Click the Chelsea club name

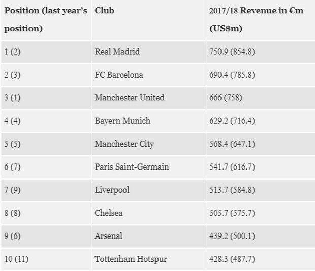pyautogui.click(x=108, y=213)
